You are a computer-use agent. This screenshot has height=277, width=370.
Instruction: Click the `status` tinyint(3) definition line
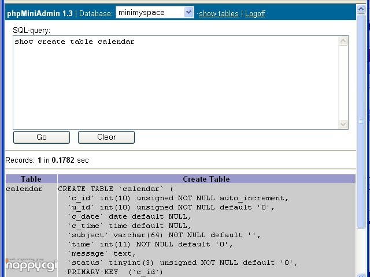coord(183,263)
